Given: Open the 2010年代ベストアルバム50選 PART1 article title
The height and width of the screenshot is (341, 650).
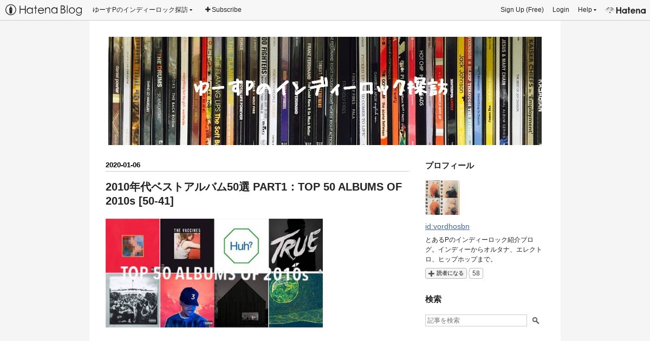Looking at the screenshot, I should [x=253, y=194].
